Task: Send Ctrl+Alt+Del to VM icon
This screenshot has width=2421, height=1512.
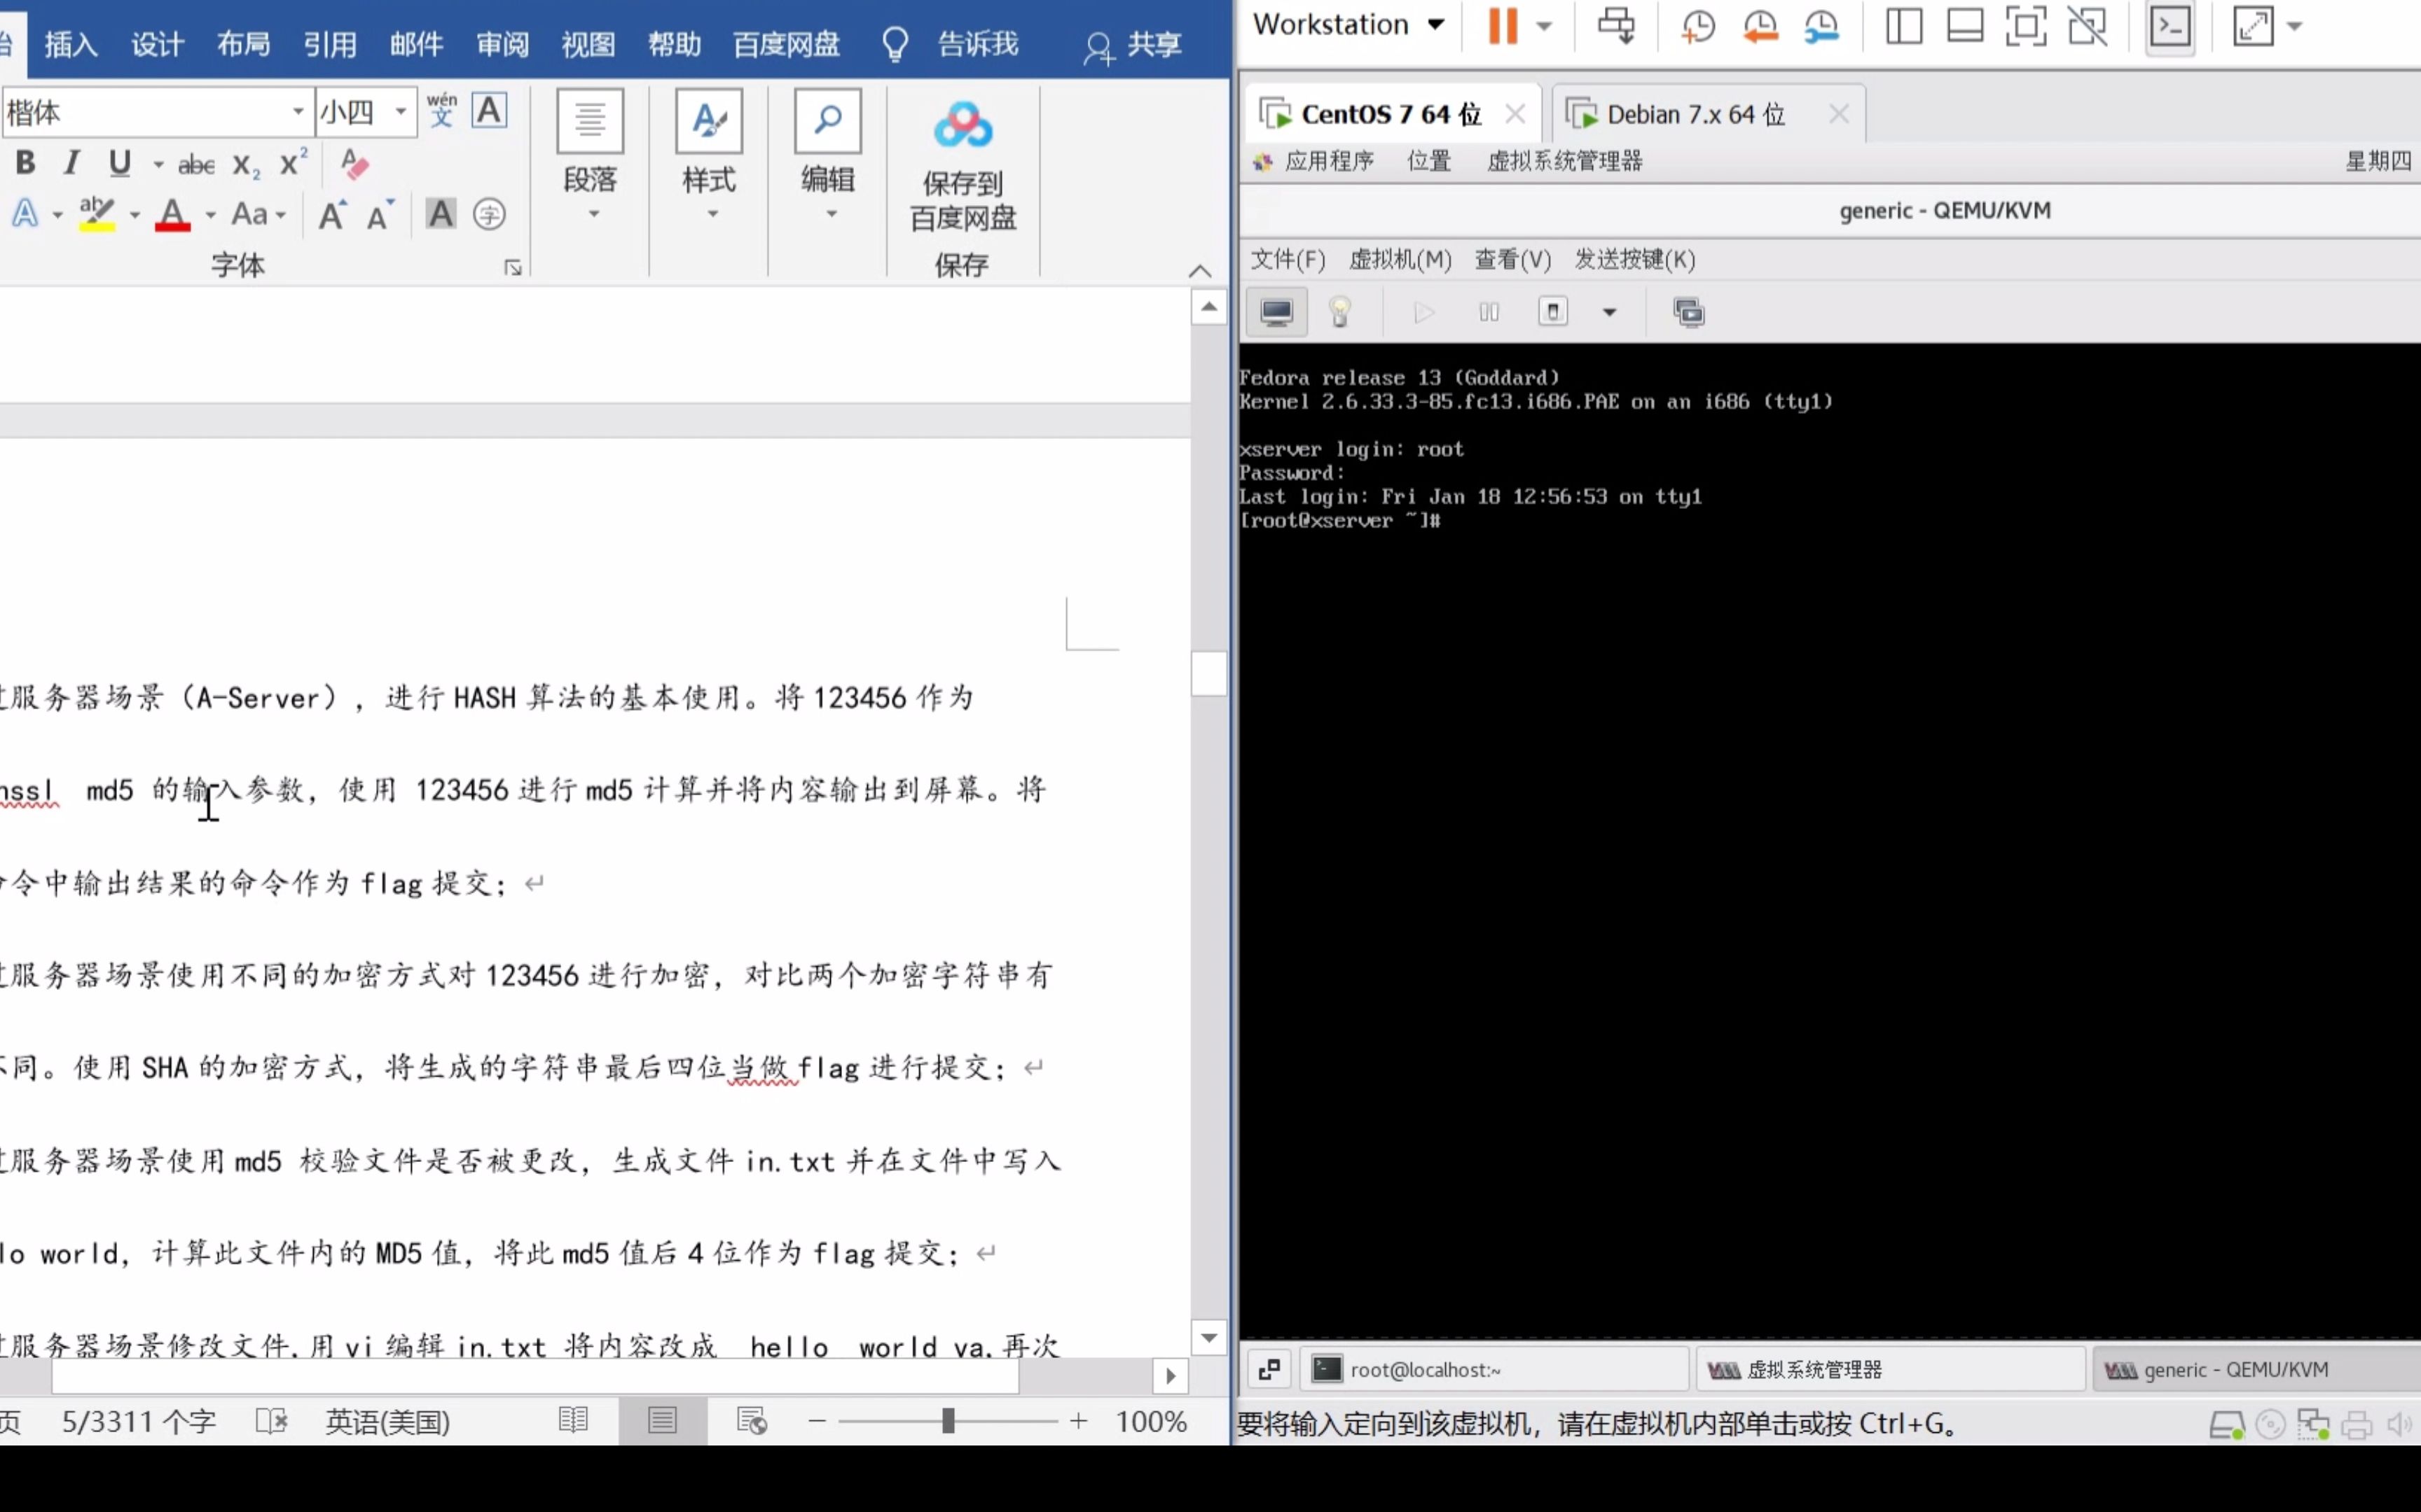Action: pos(1615,26)
